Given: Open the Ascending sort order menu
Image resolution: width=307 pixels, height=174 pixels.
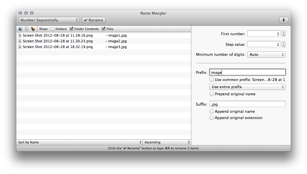Looking at the screenshot, I should tap(167, 142).
